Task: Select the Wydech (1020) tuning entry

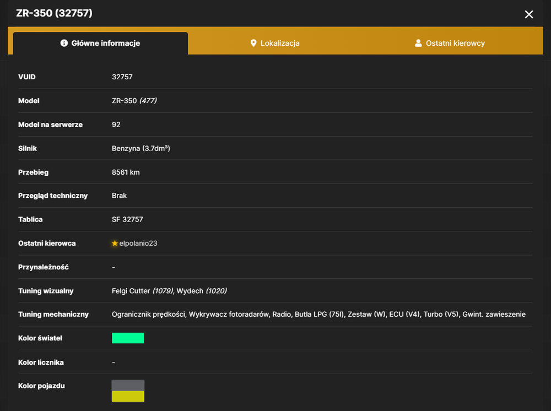Action: [x=202, y=291]
